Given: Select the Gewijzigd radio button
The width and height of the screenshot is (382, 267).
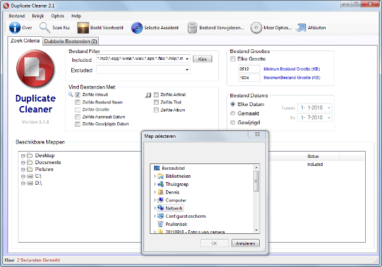Looking at the screenshot, I should pyautogui.click(x=233, y=122).
